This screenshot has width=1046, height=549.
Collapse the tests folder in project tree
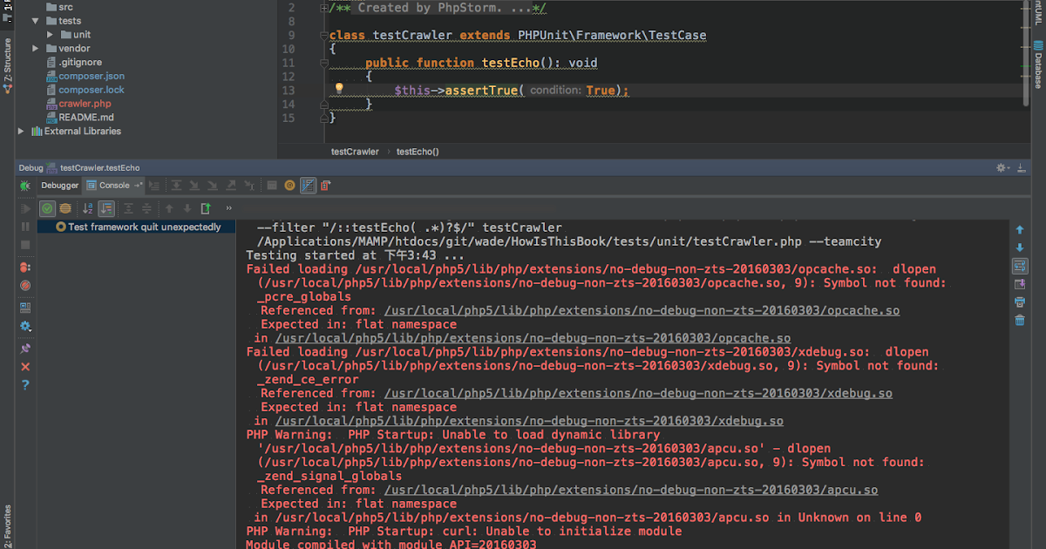(x=35, y=20)
